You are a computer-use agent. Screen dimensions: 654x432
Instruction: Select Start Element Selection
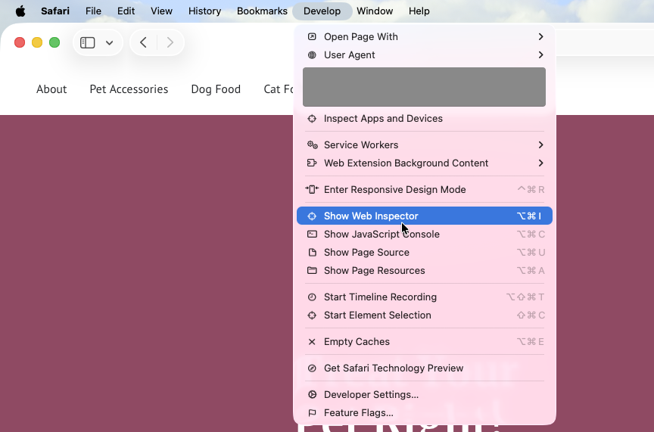425,315
